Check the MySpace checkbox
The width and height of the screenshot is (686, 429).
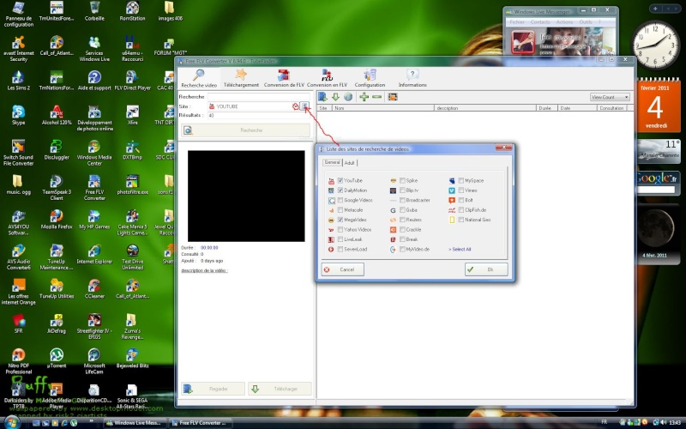point(460,180)
